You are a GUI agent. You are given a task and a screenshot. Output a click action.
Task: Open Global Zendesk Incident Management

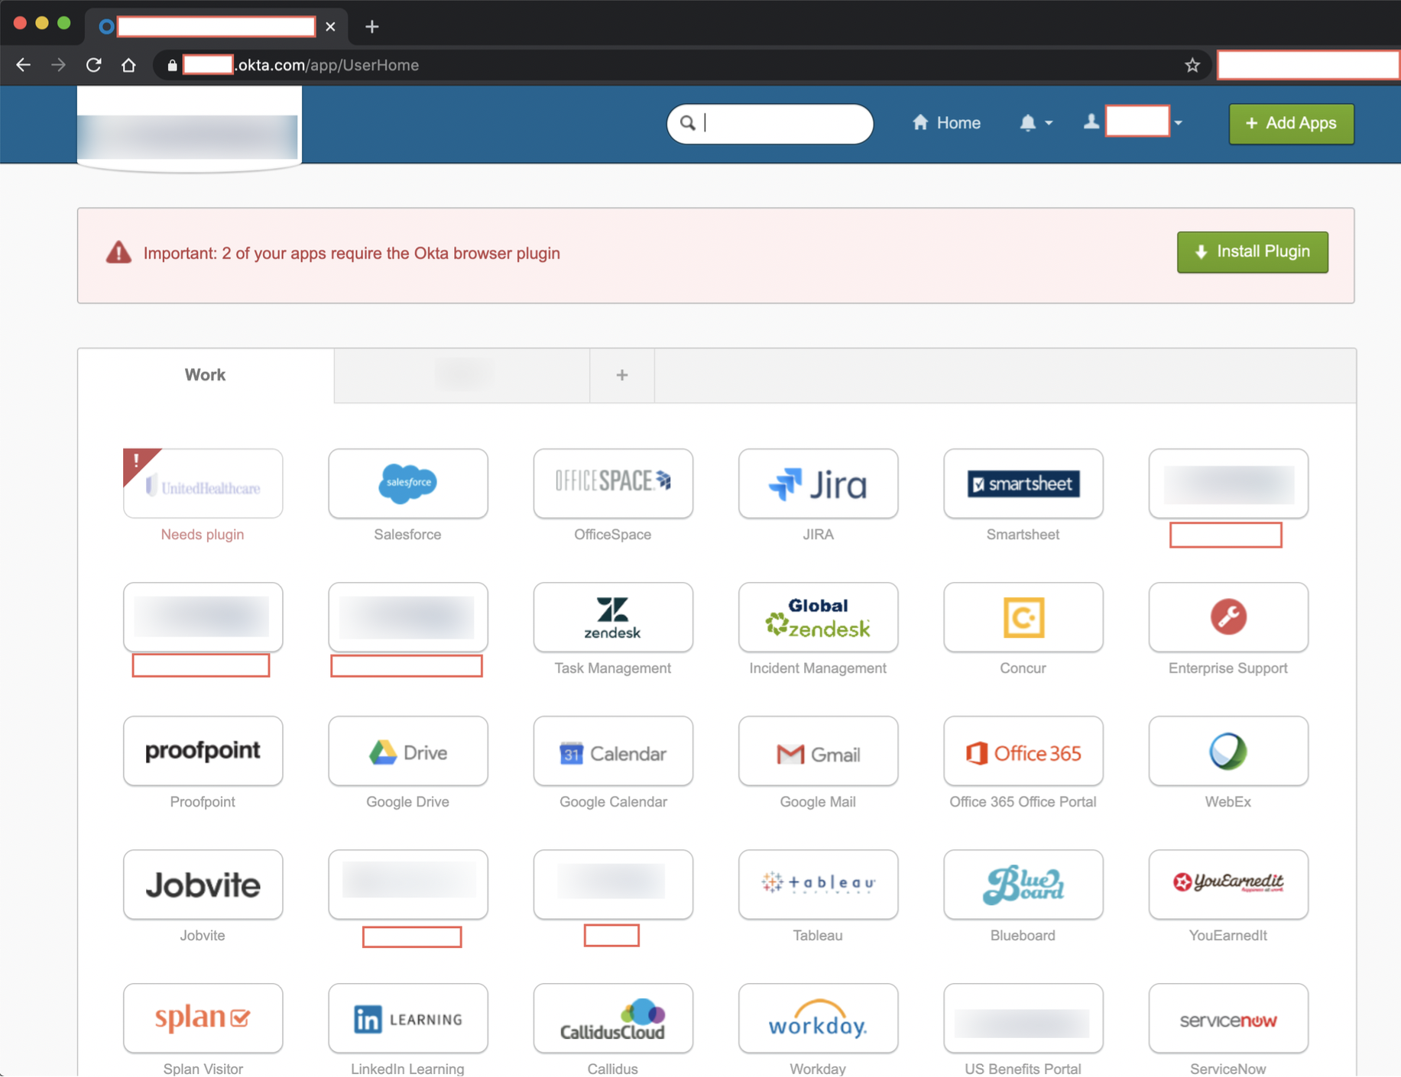click(x=818, y=617)
